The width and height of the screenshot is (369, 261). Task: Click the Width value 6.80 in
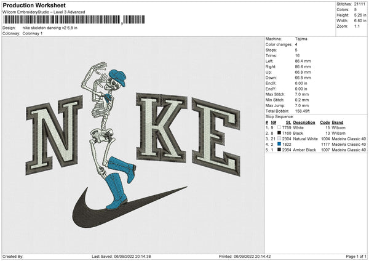tap(360, 21)
